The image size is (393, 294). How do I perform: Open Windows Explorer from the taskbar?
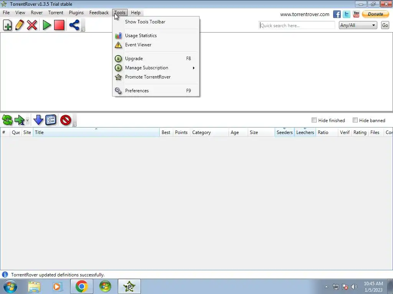[x=34, y=286]
